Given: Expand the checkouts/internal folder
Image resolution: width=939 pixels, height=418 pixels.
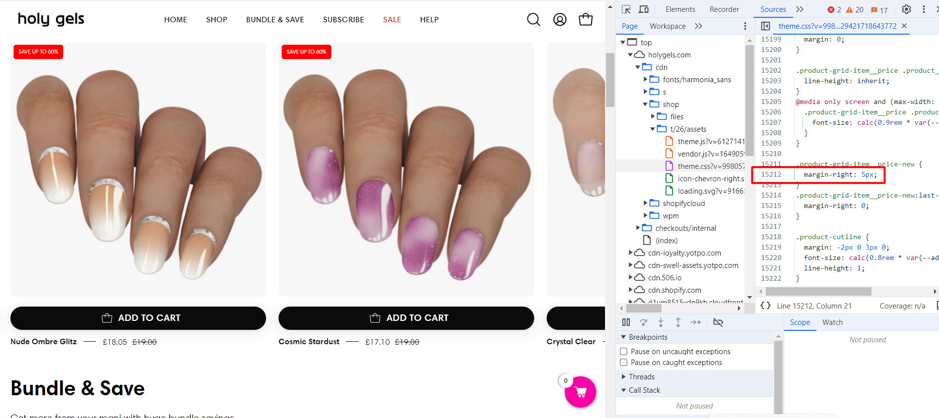Looking at the screenshot, I should [x=638, y=228].
